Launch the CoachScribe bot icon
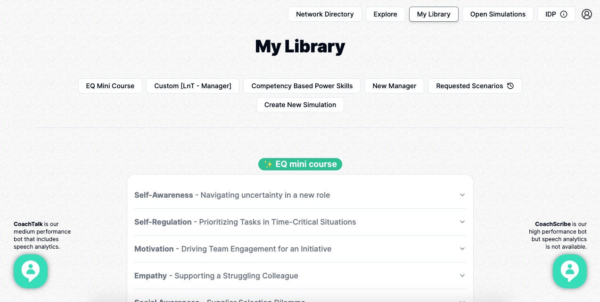The height and width of the screenshot is (302, 600). 569,271
